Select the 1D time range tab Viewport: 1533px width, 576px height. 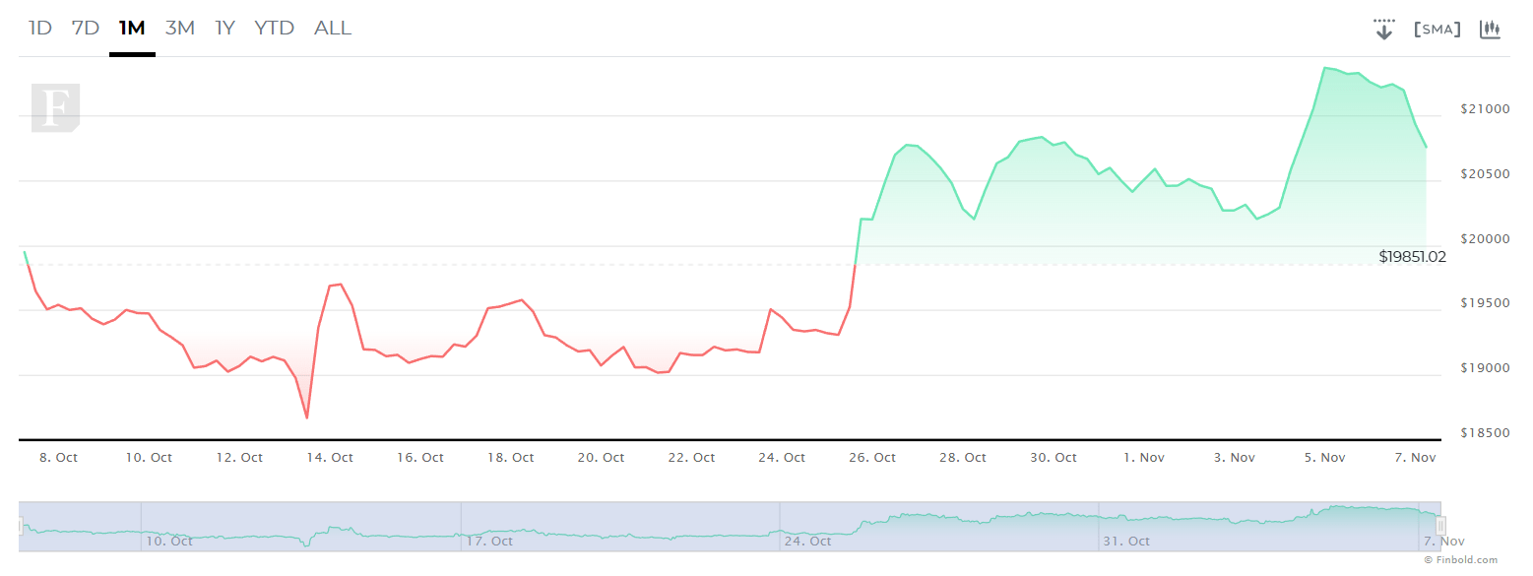click(x=39, y=28)
